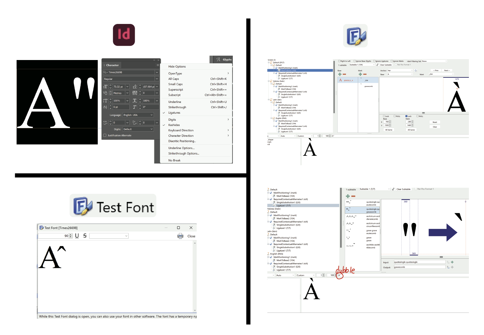Click the skew icon beside 0°

[135, 107]
